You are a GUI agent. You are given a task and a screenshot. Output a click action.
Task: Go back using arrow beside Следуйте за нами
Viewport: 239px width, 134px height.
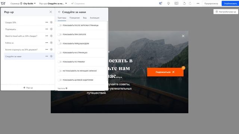pyautogui.click(x=59, y=12)
